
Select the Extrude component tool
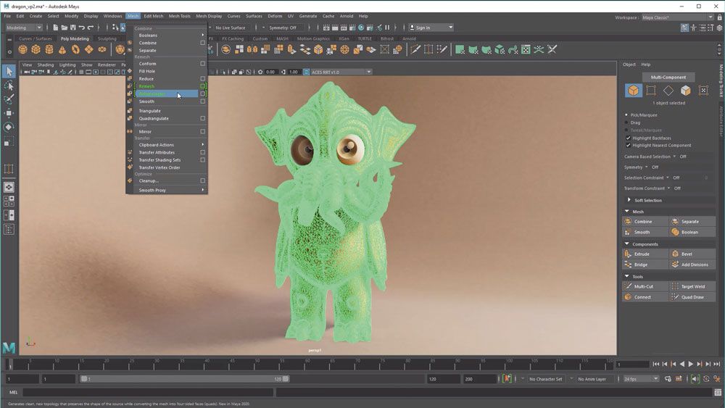pyautogui.click(x=645, y=254)
